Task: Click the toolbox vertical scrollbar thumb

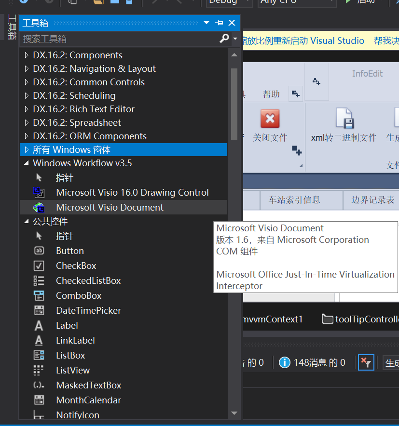Action: [234, 104]
